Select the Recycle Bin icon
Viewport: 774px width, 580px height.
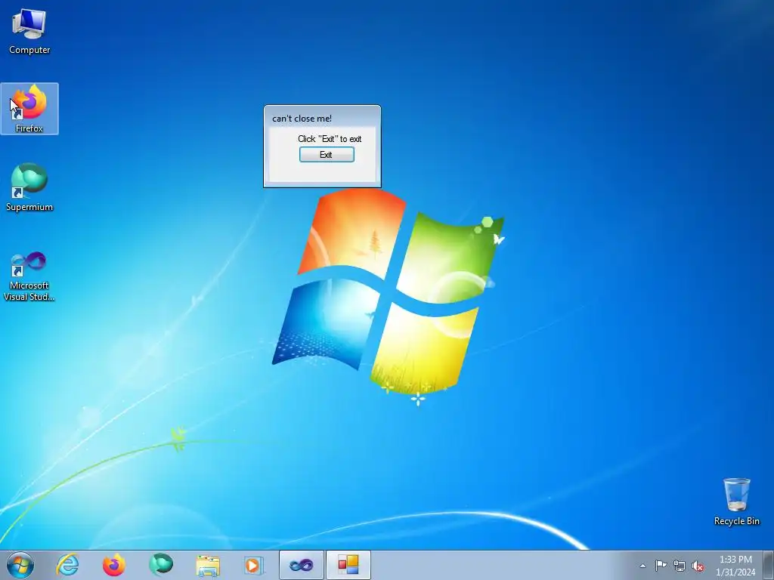(x=736, y=501)
